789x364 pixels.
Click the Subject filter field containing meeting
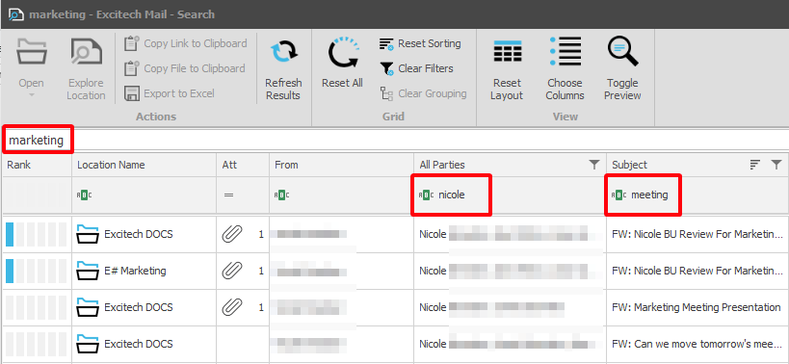coord(697,195)
